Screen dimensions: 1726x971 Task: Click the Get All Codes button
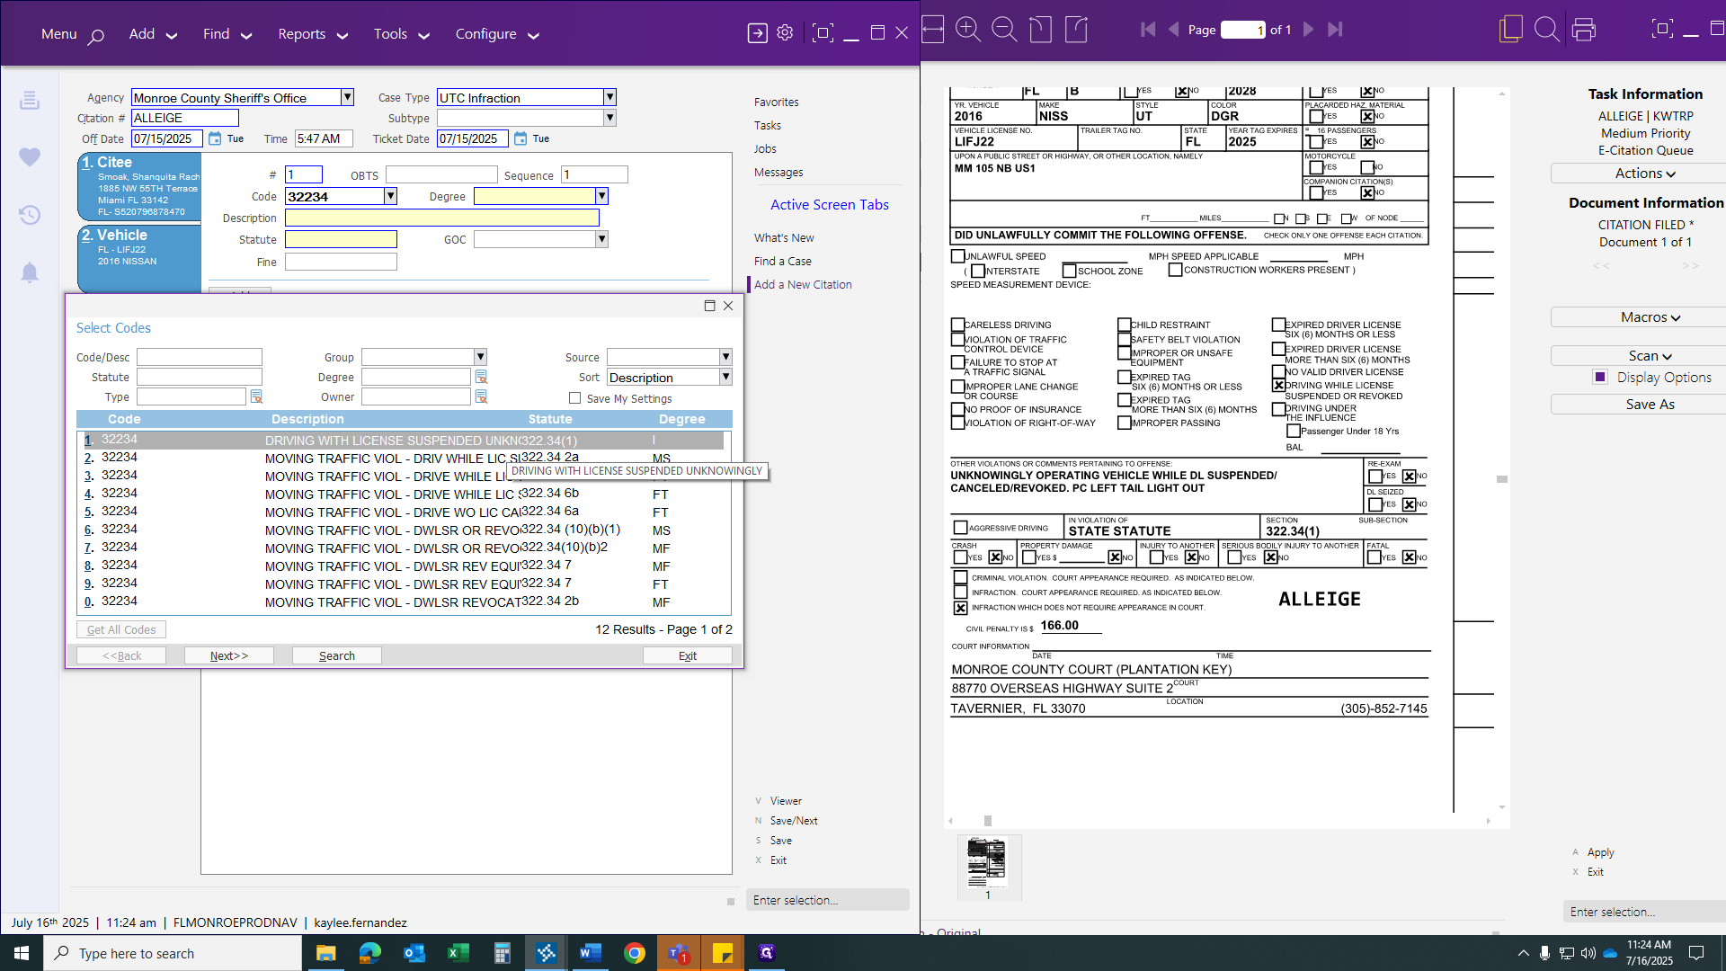pos(120,628)
